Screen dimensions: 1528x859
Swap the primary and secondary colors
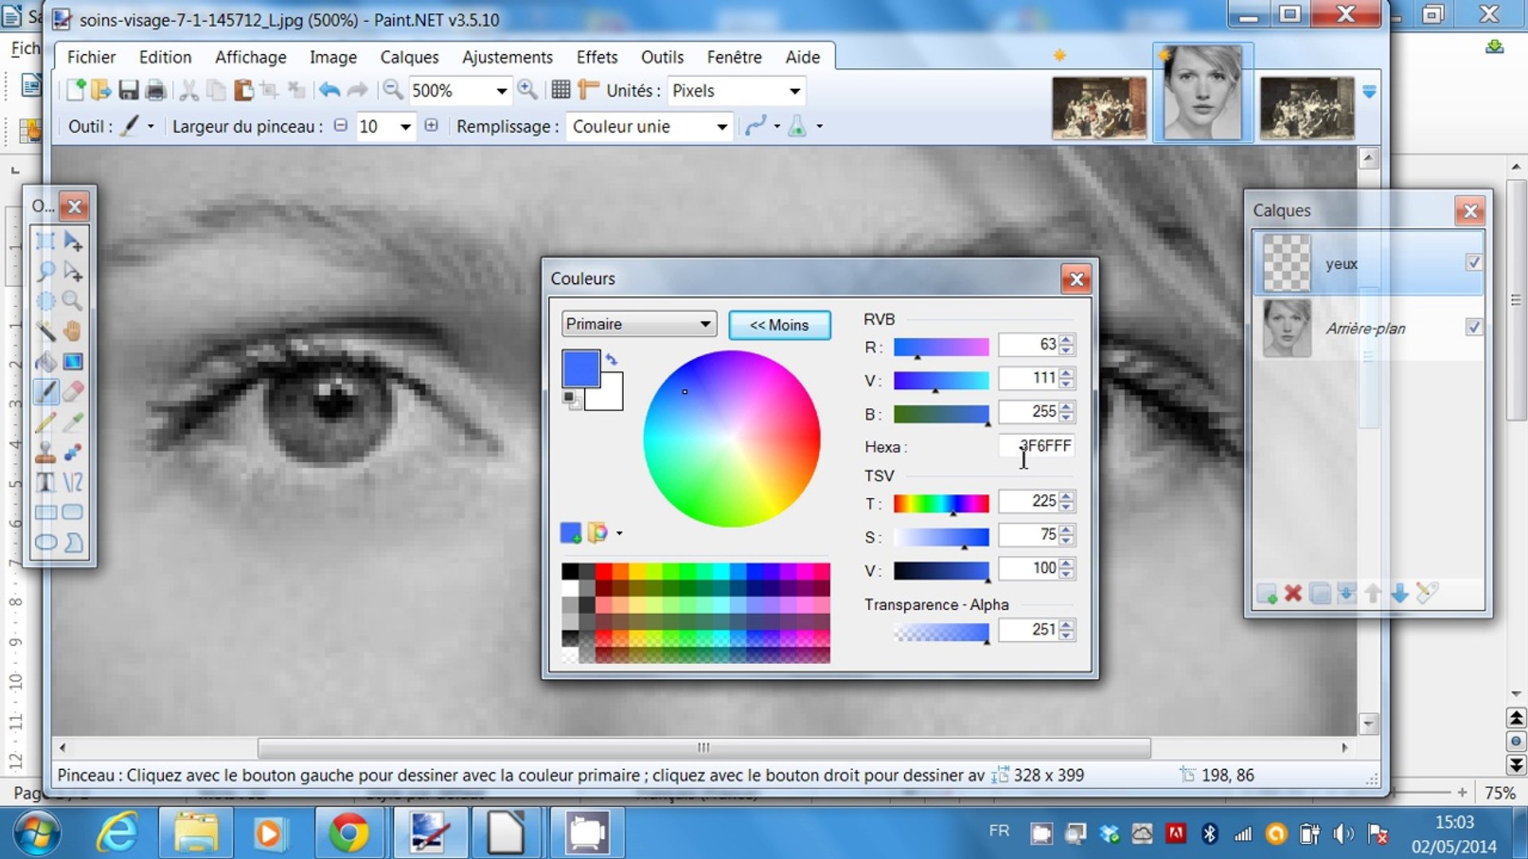pos(611,360)
